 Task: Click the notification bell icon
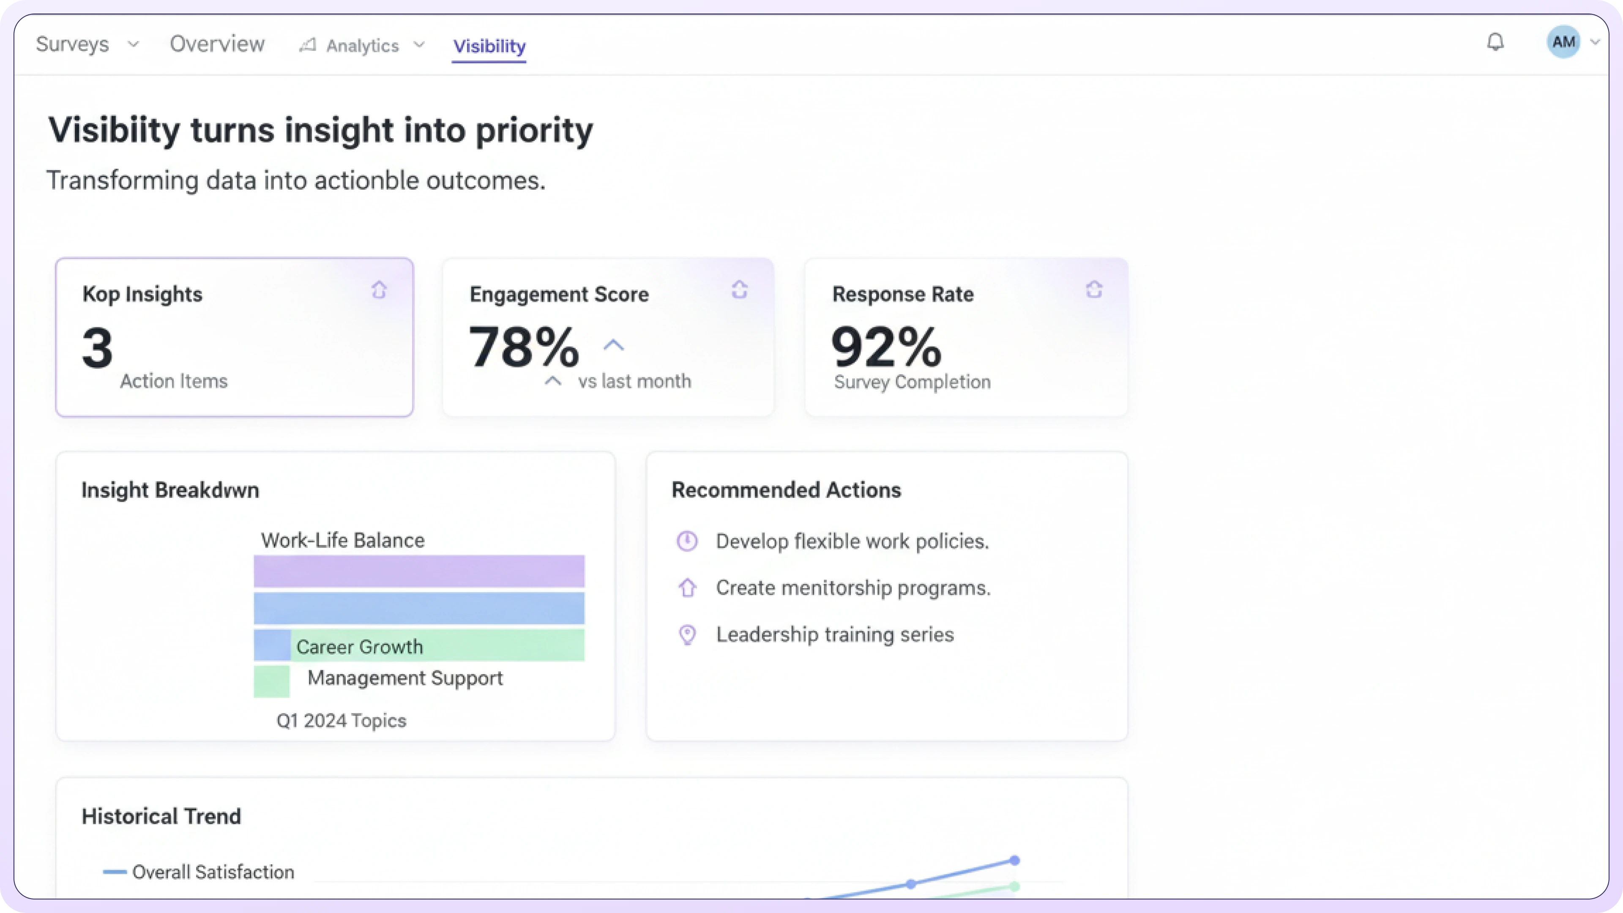click(x=1495, y=42)
